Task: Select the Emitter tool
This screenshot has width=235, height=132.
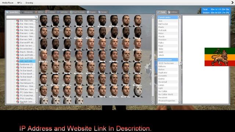Action: pyautogui.click(x=168, y=79)
